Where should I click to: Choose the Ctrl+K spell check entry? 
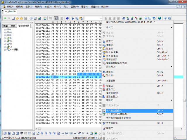138,123
